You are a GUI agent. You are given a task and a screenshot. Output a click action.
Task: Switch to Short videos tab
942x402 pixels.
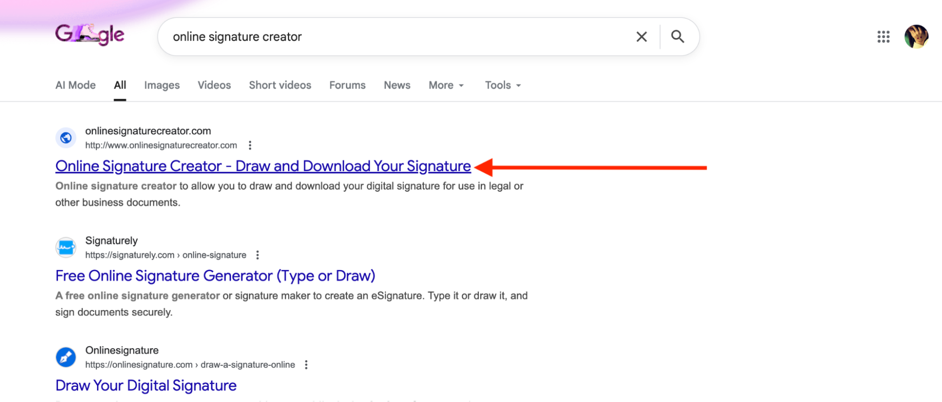tap(280, 85)
